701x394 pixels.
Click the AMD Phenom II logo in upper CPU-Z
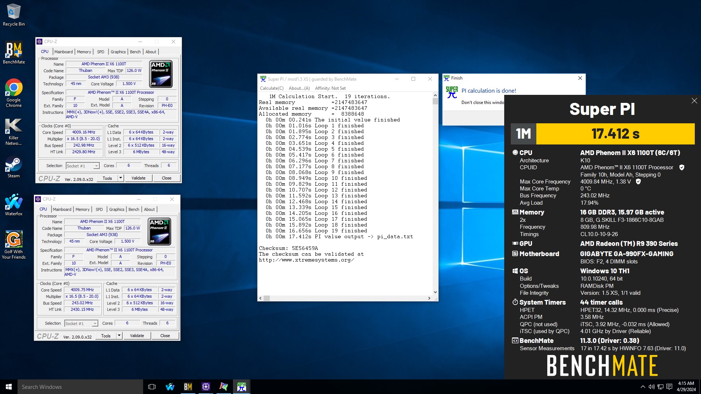click(x=161, y=74)
